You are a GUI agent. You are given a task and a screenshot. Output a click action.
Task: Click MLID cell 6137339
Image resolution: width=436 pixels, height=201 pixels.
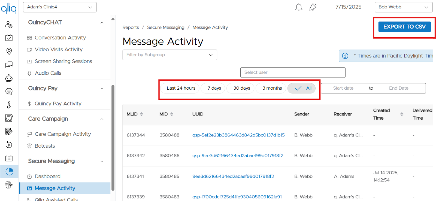(x=136, y=197)
